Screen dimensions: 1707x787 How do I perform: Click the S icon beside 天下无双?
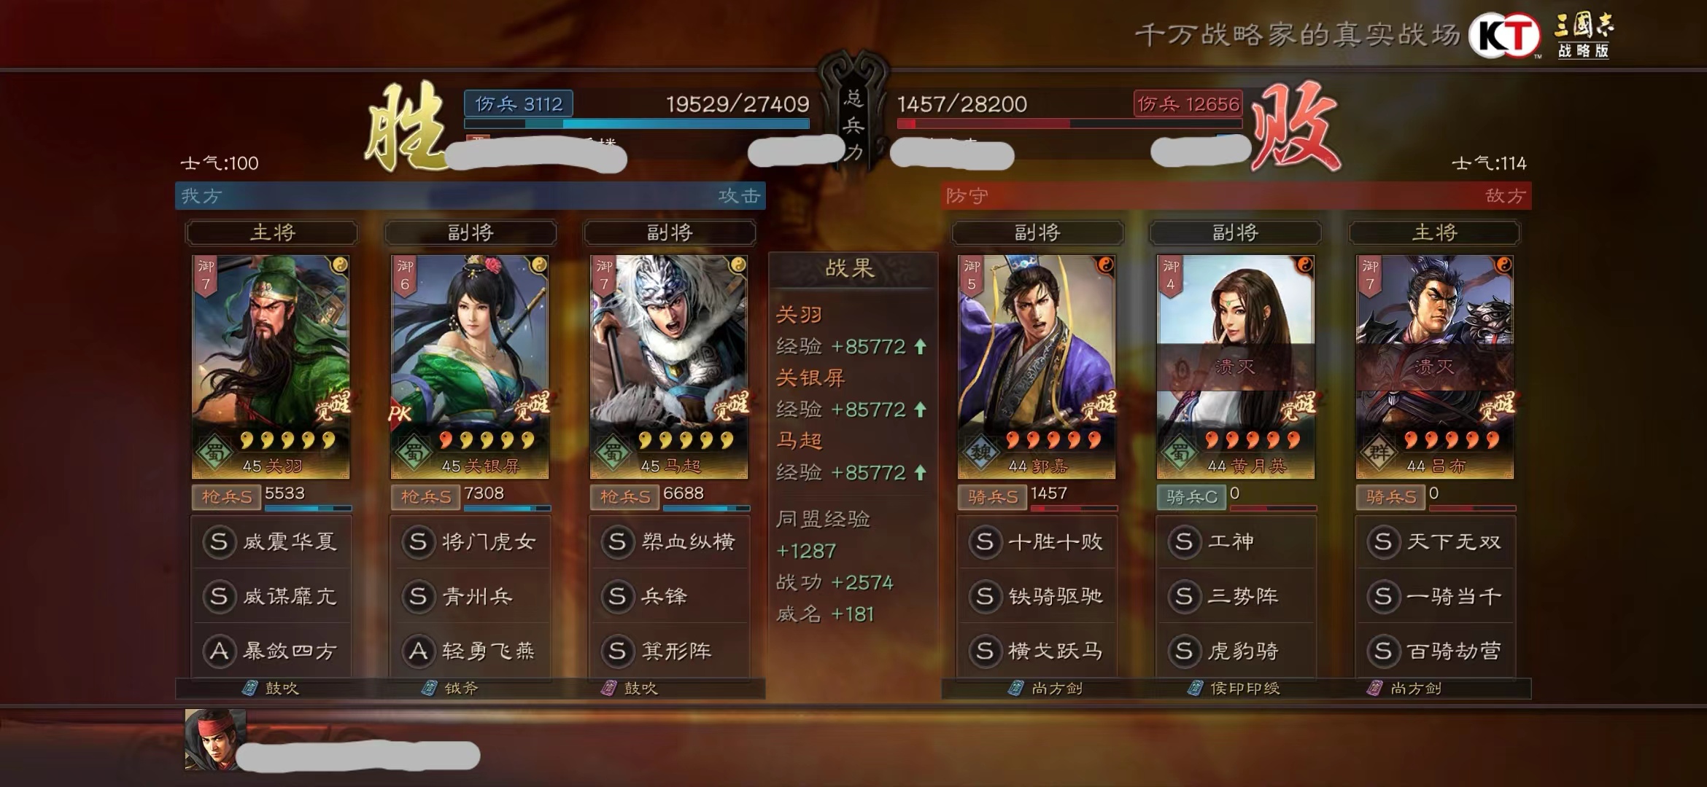click(1383, 541)
